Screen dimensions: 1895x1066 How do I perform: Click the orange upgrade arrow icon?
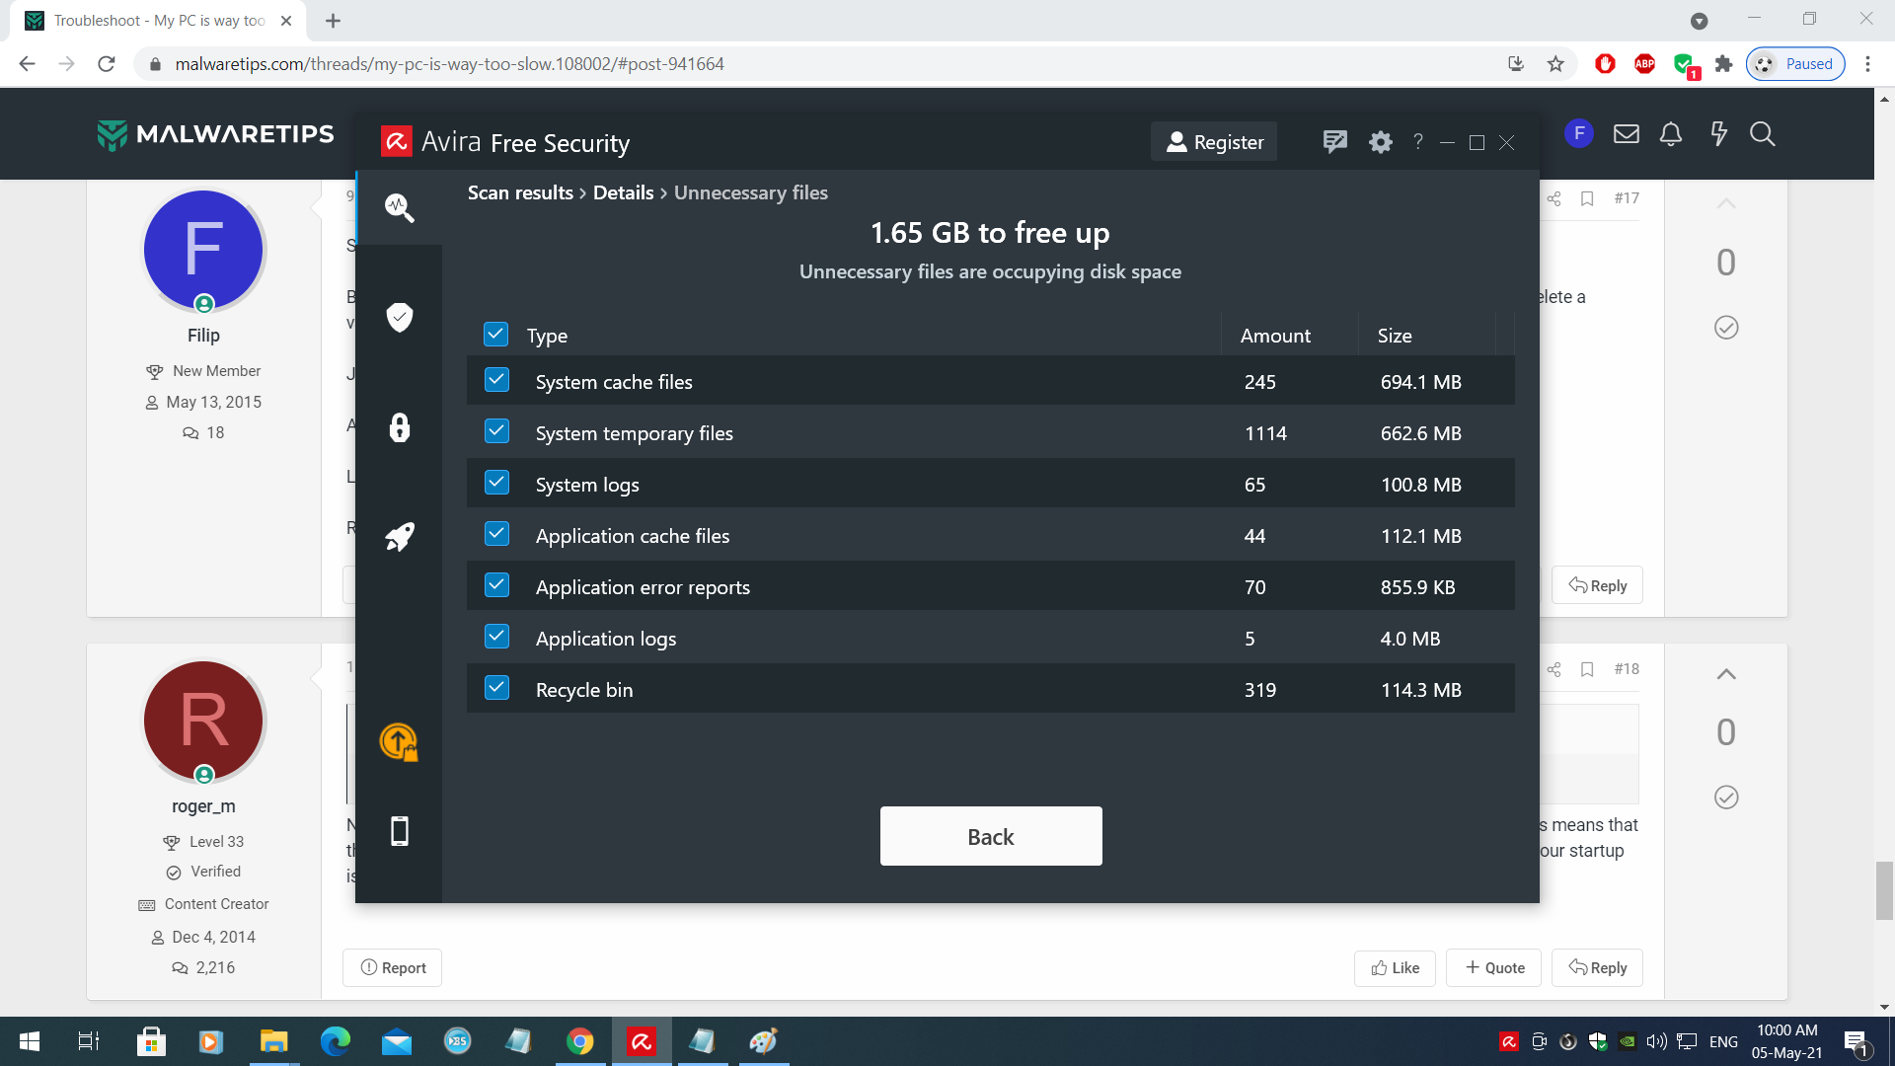pyautogui.click(x=399, y=742)
